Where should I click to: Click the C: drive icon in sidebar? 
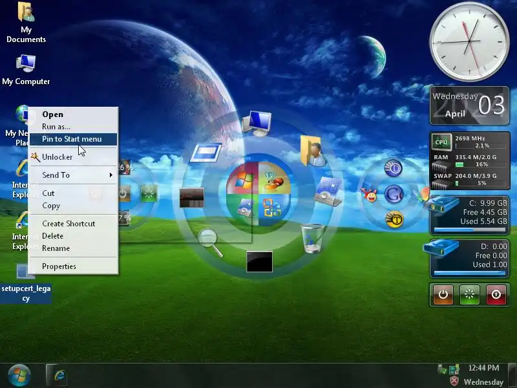click(x=441, y=205)
